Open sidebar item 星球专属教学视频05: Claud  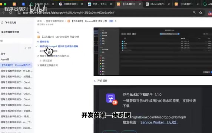(16, 93)
